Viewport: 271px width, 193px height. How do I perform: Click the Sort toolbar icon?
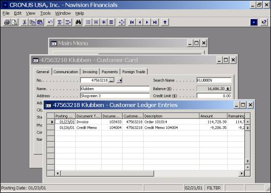click(x=122, y=22)
